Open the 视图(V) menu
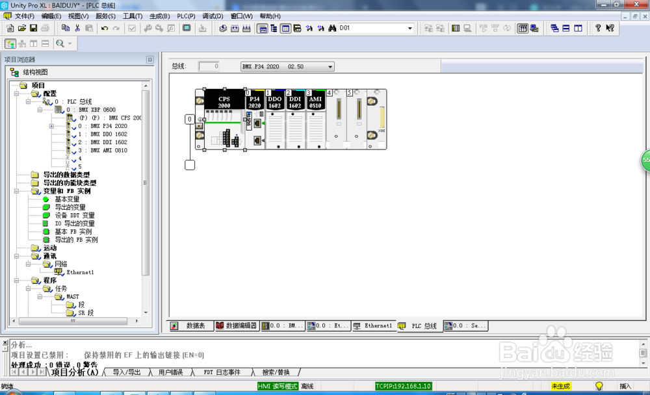This screenshot has width=650, height=395. pyautogui.click(x=79, y=16)
